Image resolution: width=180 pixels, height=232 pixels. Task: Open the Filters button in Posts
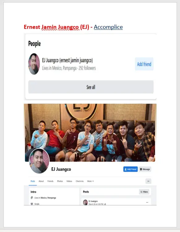coord(144,192)
